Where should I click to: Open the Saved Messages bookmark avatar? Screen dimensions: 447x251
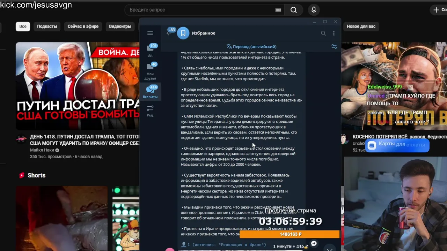(x=183, y=33)
